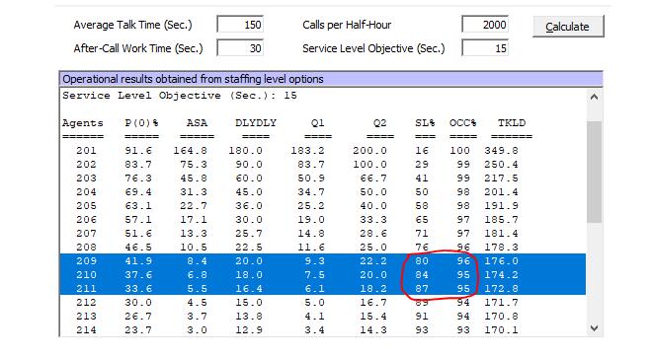Click the Service Level Objective input field

click(x=485, y=48)
